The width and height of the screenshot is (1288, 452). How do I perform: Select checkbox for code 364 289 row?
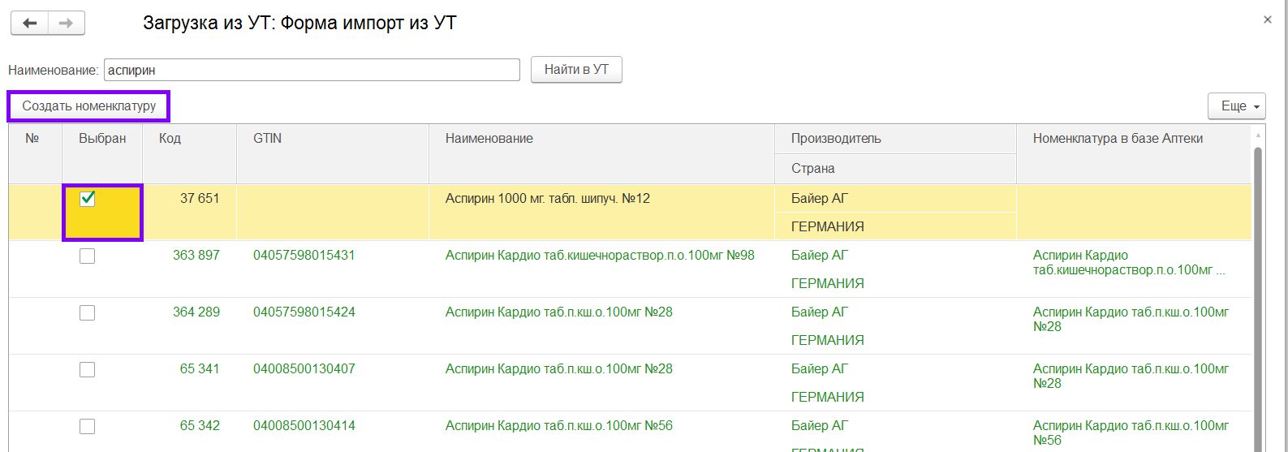88,313
